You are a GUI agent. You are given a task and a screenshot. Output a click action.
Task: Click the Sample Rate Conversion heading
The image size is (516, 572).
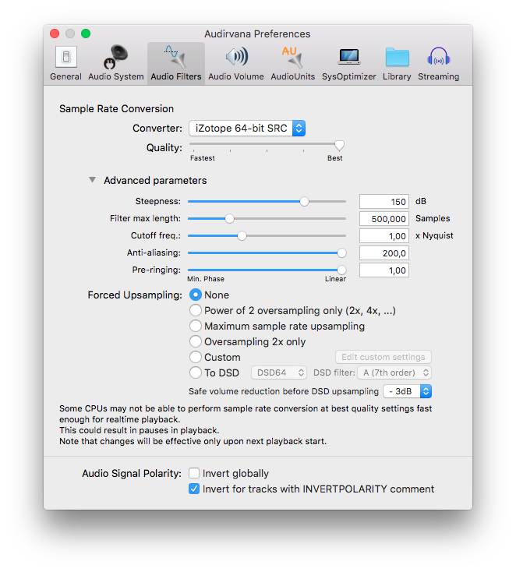click(116, 108)
